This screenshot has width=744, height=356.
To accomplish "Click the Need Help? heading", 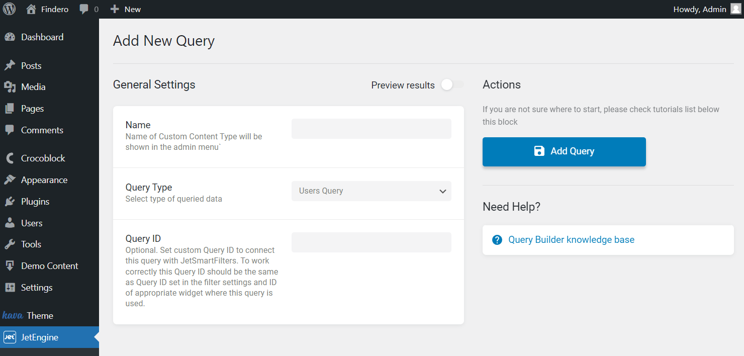I will coord(511,207).
